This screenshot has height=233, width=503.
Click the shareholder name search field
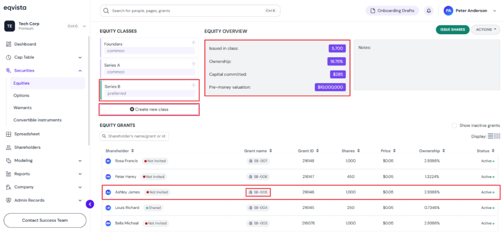134,136
